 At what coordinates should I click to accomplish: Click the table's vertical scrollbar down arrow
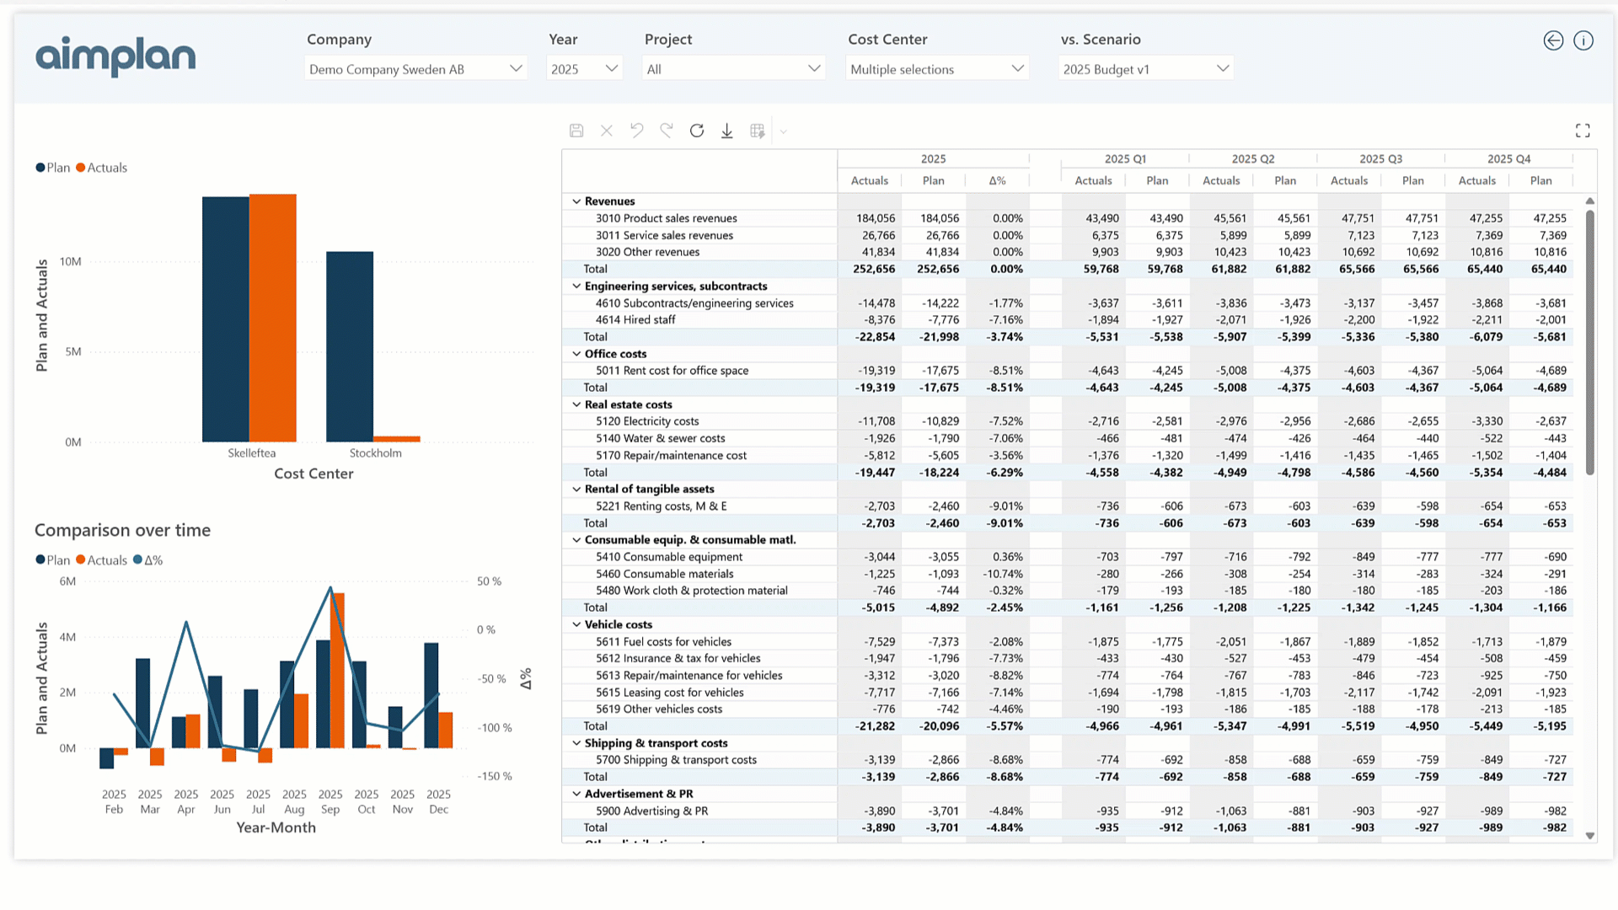pyautogui.click(x=1591, y=835)
